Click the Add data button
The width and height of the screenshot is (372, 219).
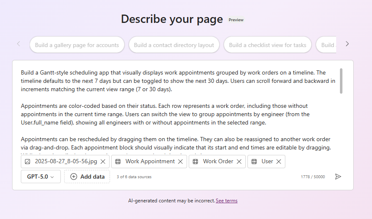click(x=87, y=177)
